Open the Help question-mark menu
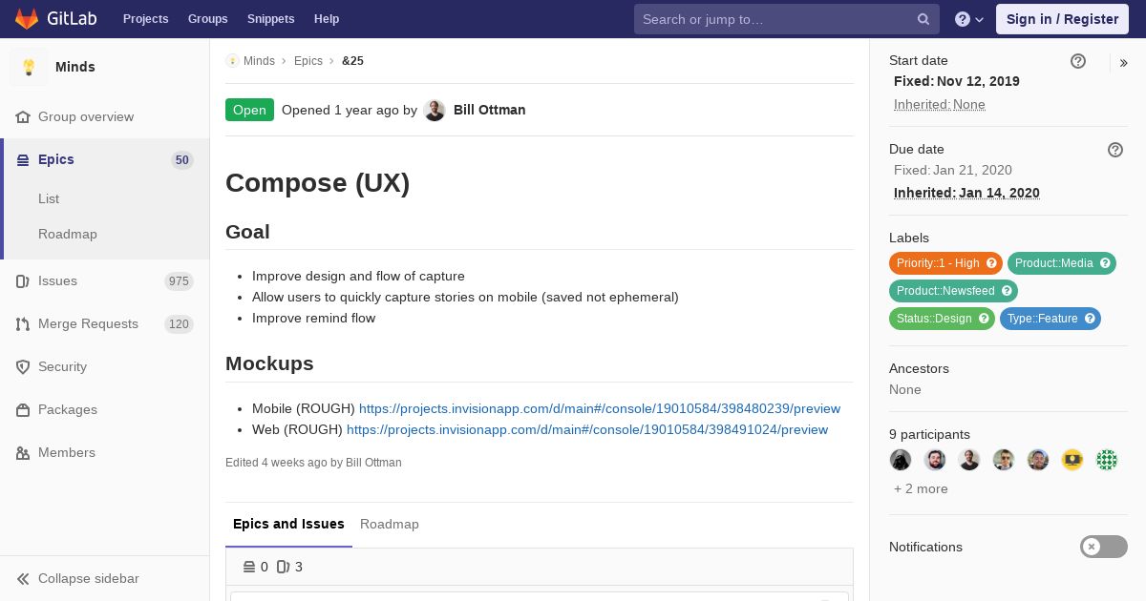This screenshot has width=1146, height=601. [969, 19]
